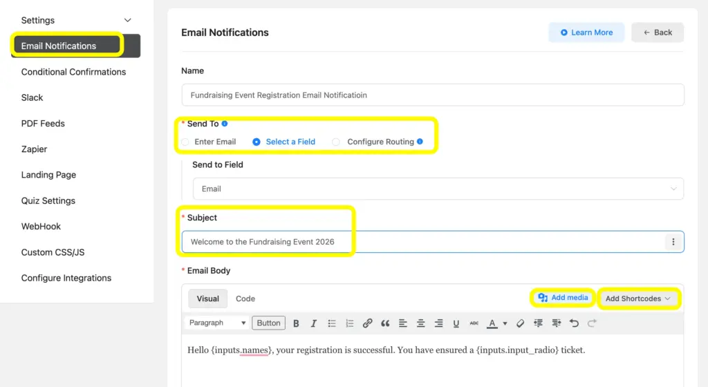Edit the Subject input field
This screenshot has height=387, width=708.
(x=433, y=242)
